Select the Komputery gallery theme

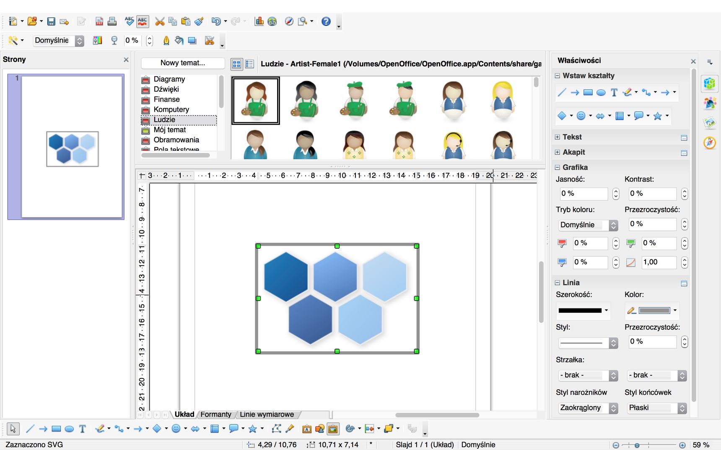coord(171,110)
